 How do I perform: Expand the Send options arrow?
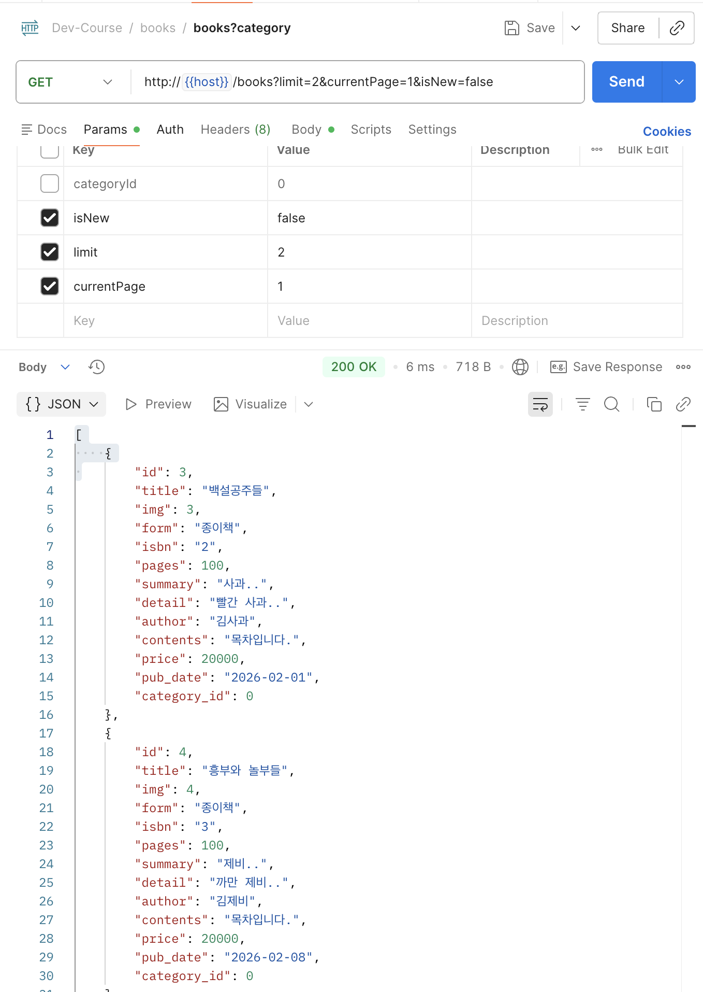coord(679,82)
